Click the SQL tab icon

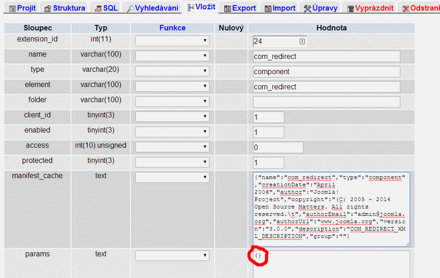[98, 9]
